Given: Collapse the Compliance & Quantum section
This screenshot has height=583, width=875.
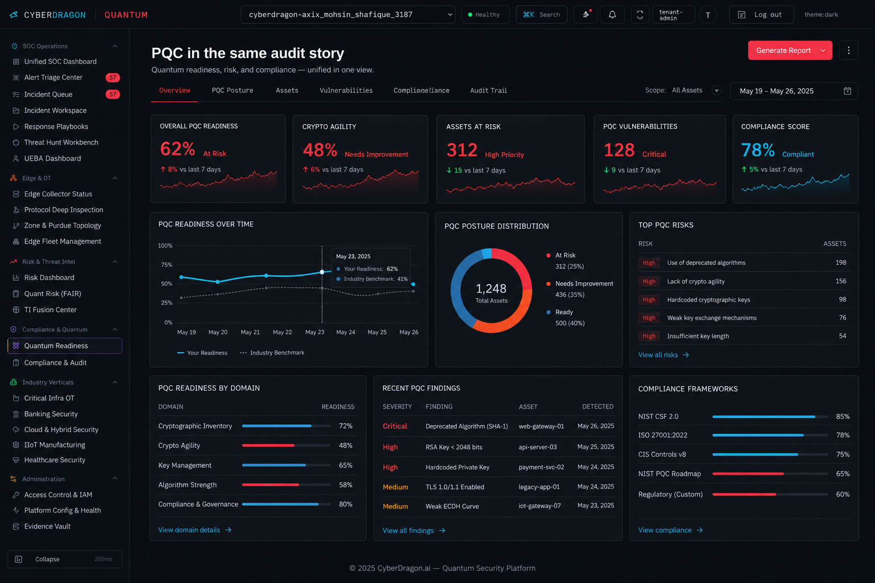Looking at the screenshot, I should (x=115, y=330).
